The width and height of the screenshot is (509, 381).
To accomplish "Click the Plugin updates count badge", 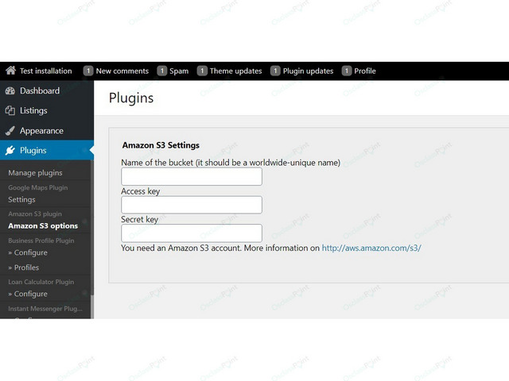I will 275,71.
